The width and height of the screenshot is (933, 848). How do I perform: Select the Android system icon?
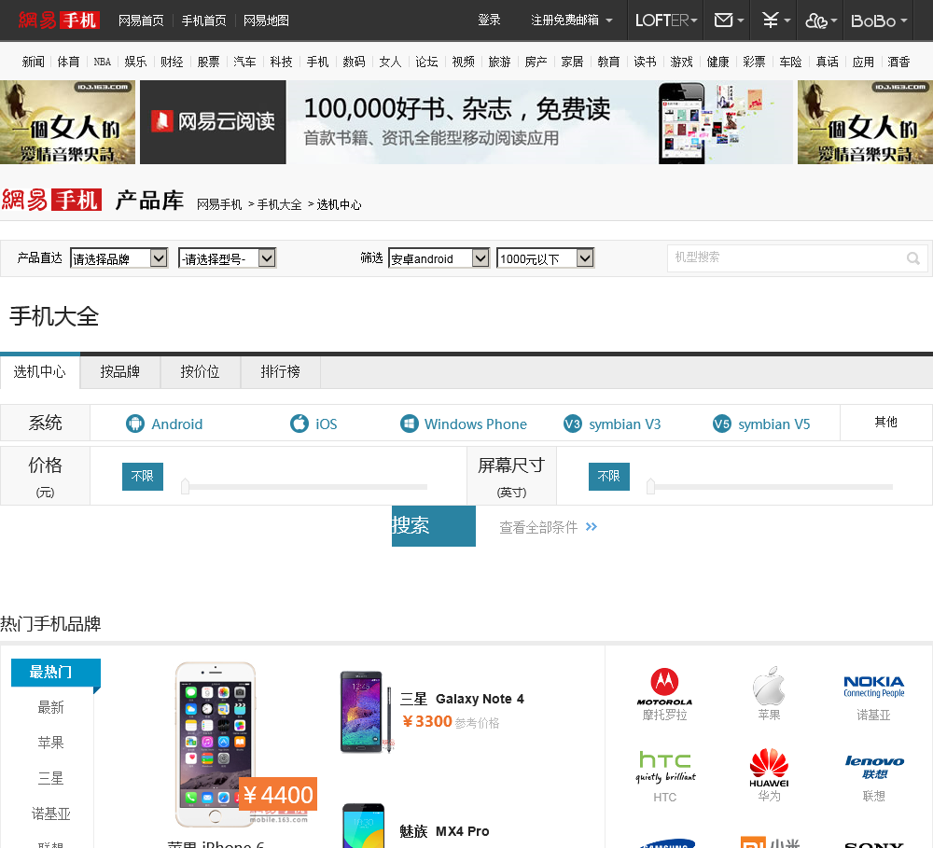[135, 424]
